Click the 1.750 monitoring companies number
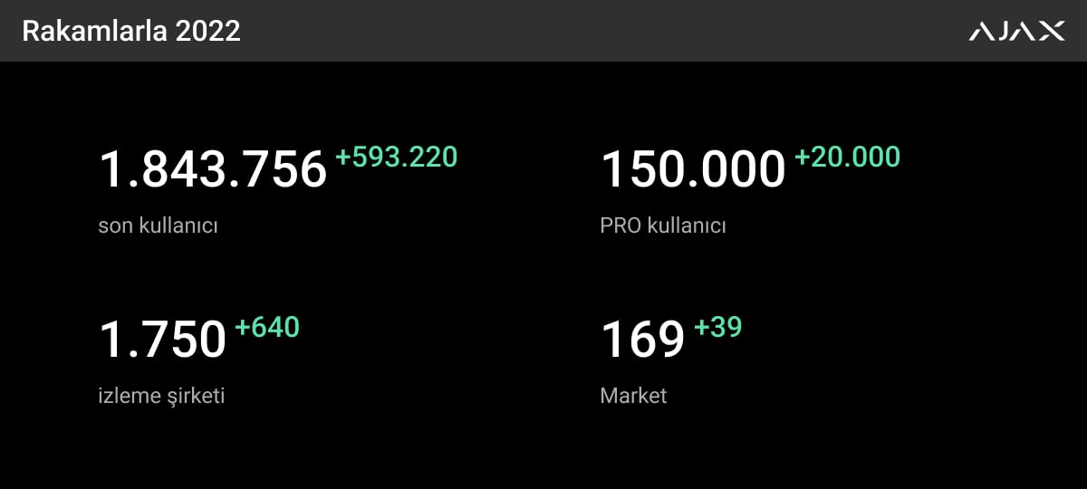1087x489 pixels. click(x=162, y=340)
